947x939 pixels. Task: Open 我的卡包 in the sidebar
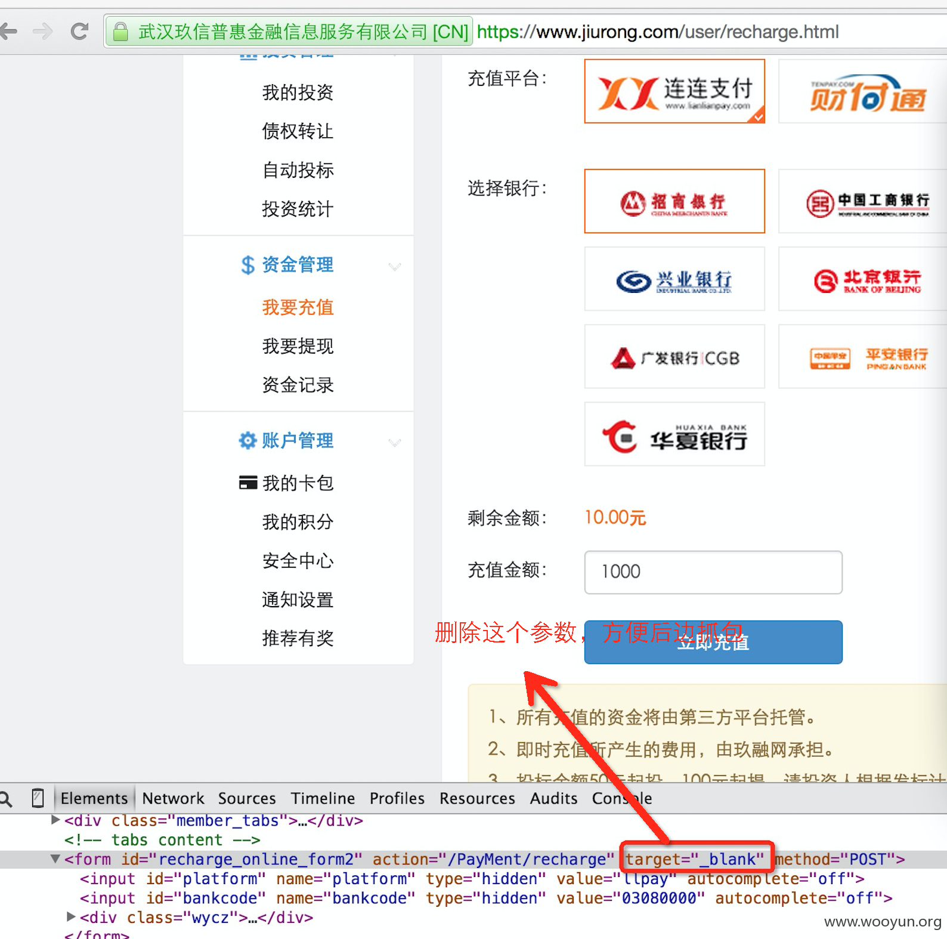pos(298,483)
